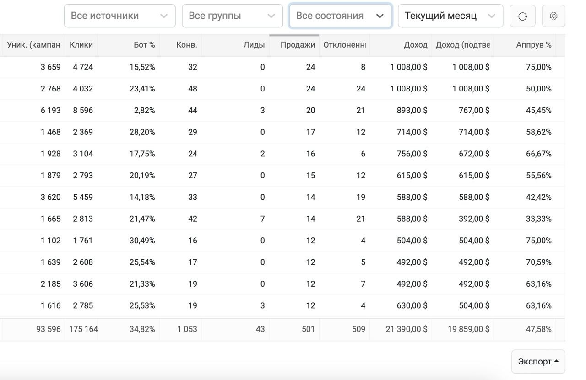
Task: Select the clicks value '2 608'
Action: tap(83, 262)
